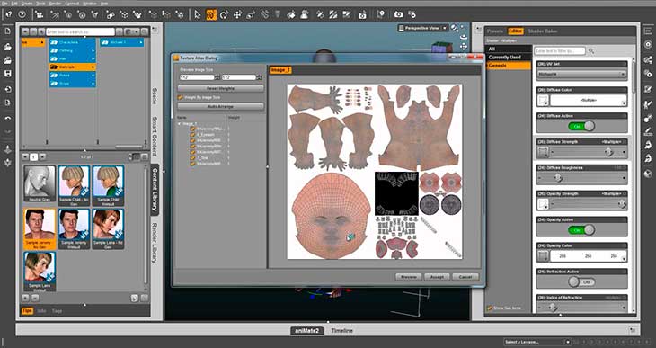The width and height of the screenshot is (656, 348).
Task: Click the preview width spinner arrows
Action: coord(217,77)
